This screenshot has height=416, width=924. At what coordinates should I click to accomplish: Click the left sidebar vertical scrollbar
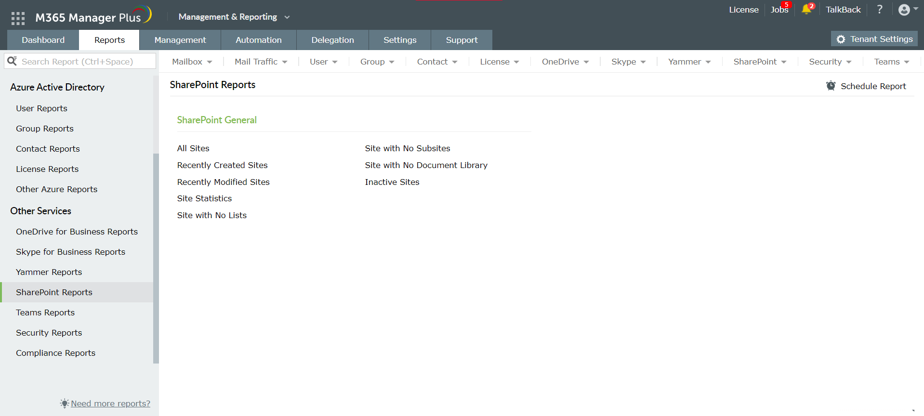[156, 258]
